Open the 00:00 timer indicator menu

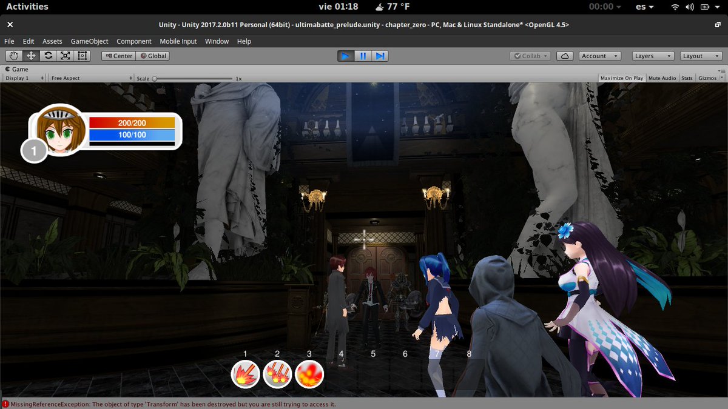[604, 7]
